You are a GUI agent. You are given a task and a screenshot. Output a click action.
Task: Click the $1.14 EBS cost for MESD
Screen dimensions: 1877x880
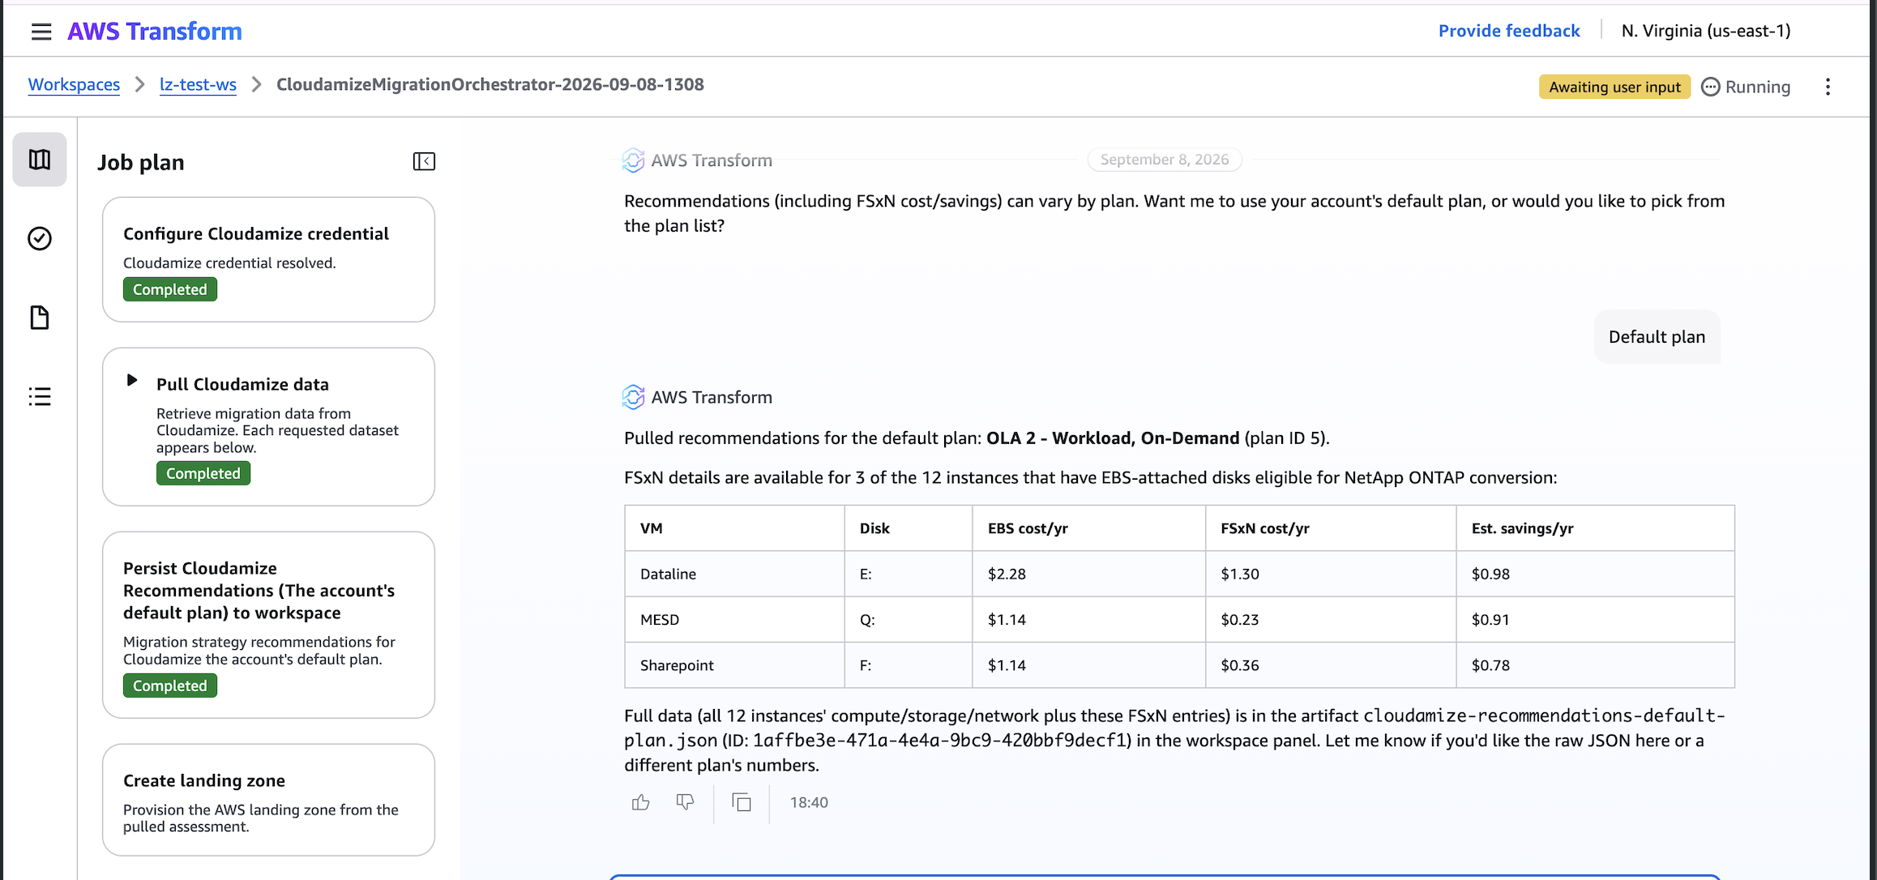[1007, 620]
